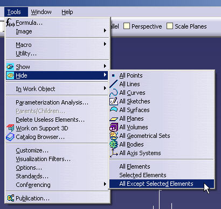Enable the Perspective checkbox
The image size is (221, 209).
tap(127, 26)
